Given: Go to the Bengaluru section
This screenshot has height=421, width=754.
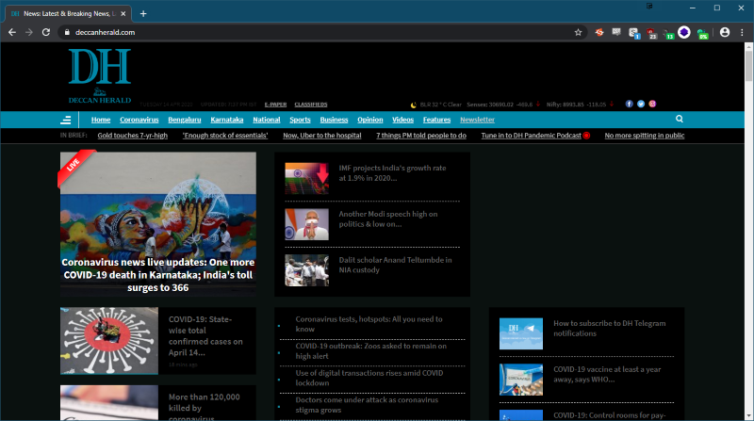Looking at the screenshot, I should 184,120.
